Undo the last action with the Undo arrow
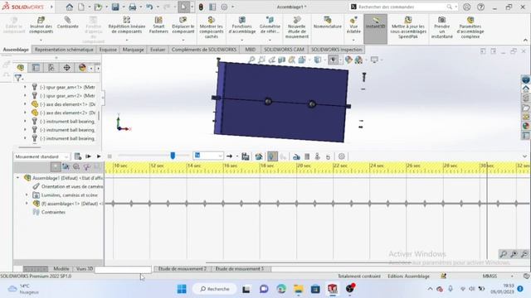Image resolution: width=531 pixels, height=298 pixels. 149,7
